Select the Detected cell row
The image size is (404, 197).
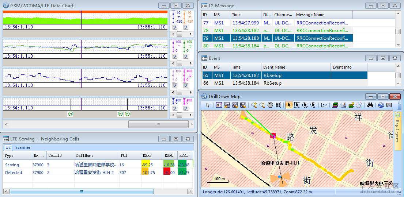[x=98, y=173]
